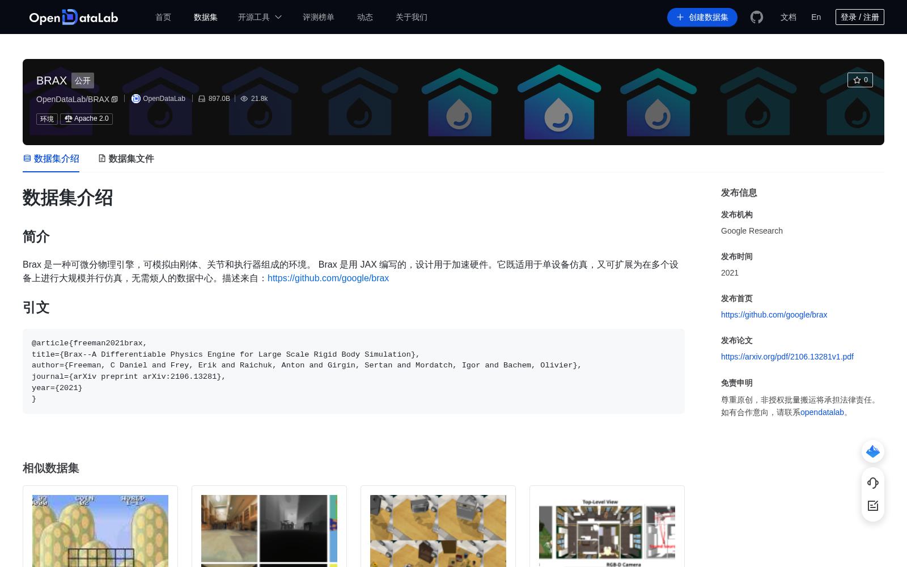This screenshot has width=907, height=567.
Task: Click the database icon of dataset intro tab
Action: (x=27, y=158)
